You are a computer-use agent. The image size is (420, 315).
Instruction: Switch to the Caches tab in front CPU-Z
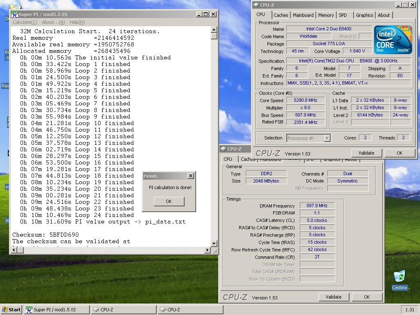click(281, 15)
